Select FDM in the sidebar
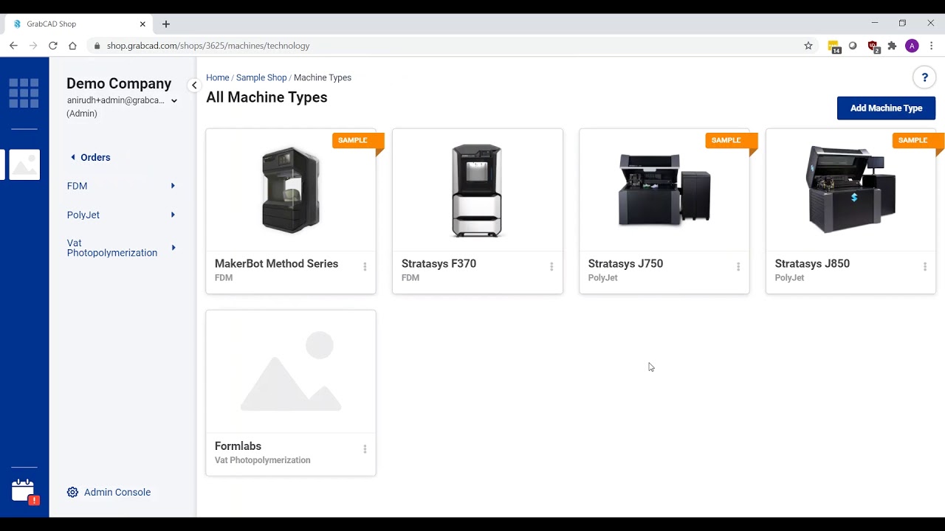This screenshot has width=945, height=531. 77,186
